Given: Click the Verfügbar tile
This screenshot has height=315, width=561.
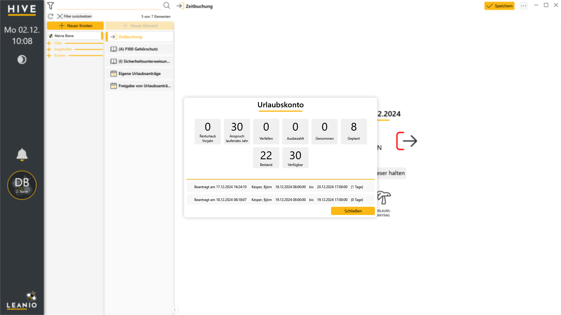Looking at the screenshot, I should (295, 158).
